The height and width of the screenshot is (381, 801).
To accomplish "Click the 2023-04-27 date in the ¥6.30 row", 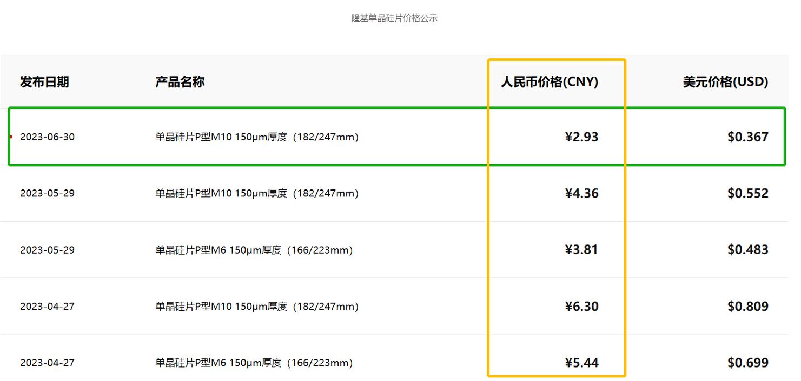I will point(47,307).
